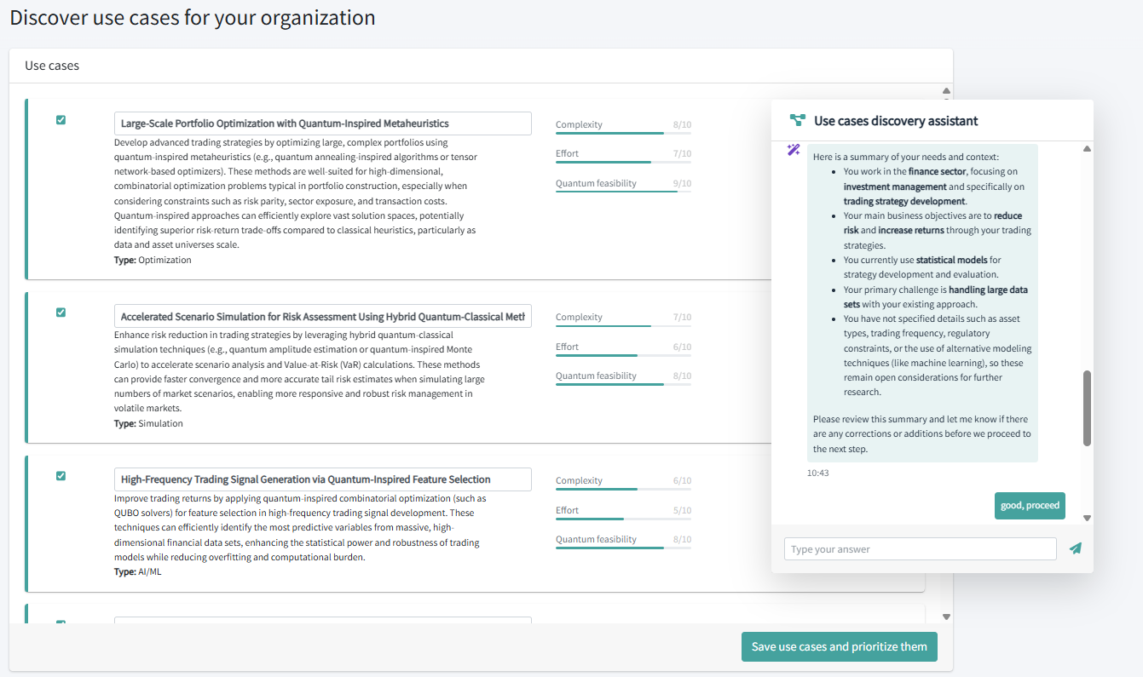
Task: Click Quantum feasibility bar for High-Frequency Trading Signal
Action: pyautogui.click(x=623, y=548)
